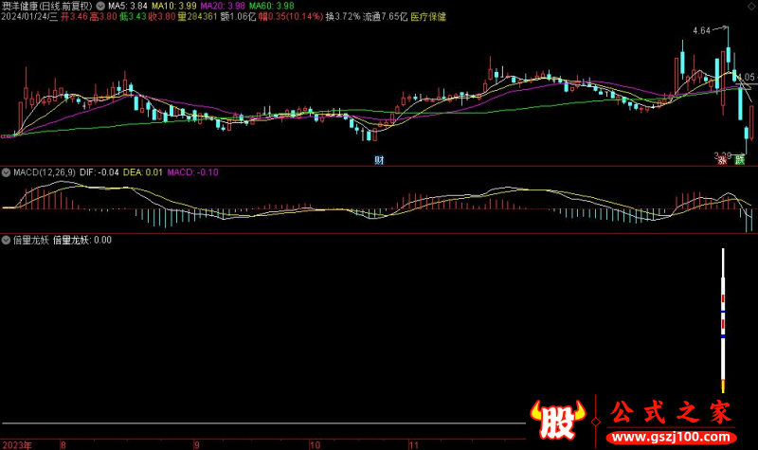758x450 pixels.
Task: Select the stock title 润洋健康(日线 前复权)
Action: point(46,7)
